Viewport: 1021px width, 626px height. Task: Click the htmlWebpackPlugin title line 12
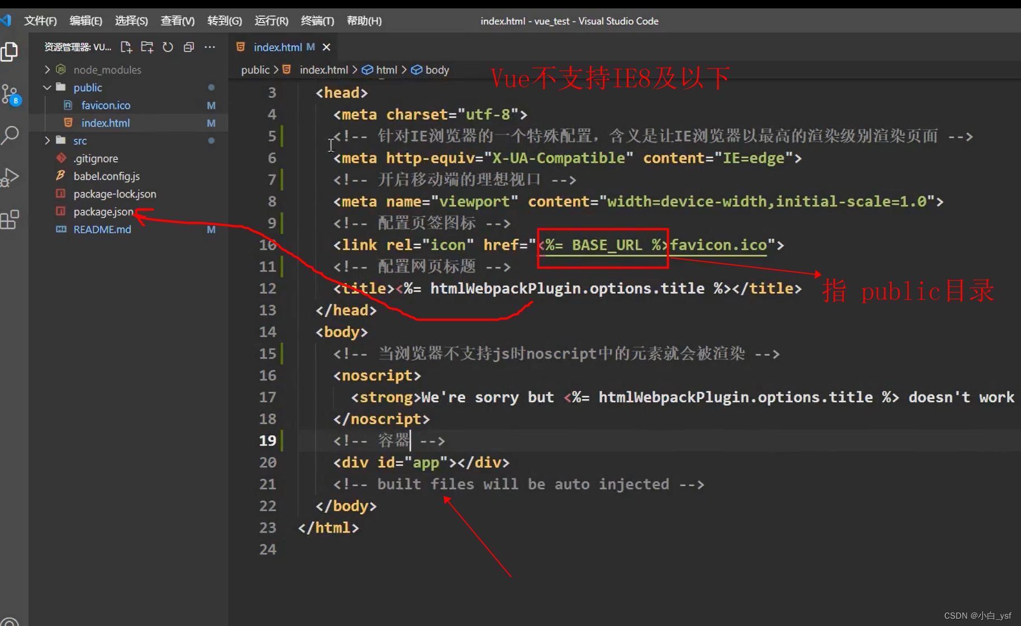pyautogui.click(x=567, y=289)
